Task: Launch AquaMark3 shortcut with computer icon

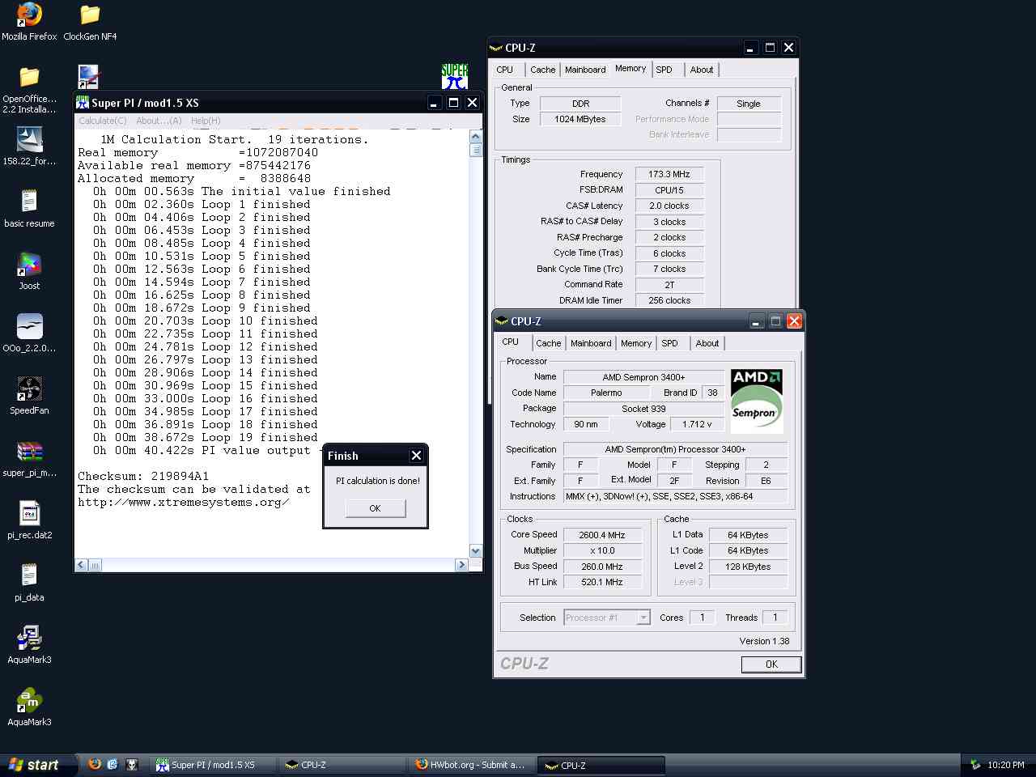Action: click(x=29, y=638)
